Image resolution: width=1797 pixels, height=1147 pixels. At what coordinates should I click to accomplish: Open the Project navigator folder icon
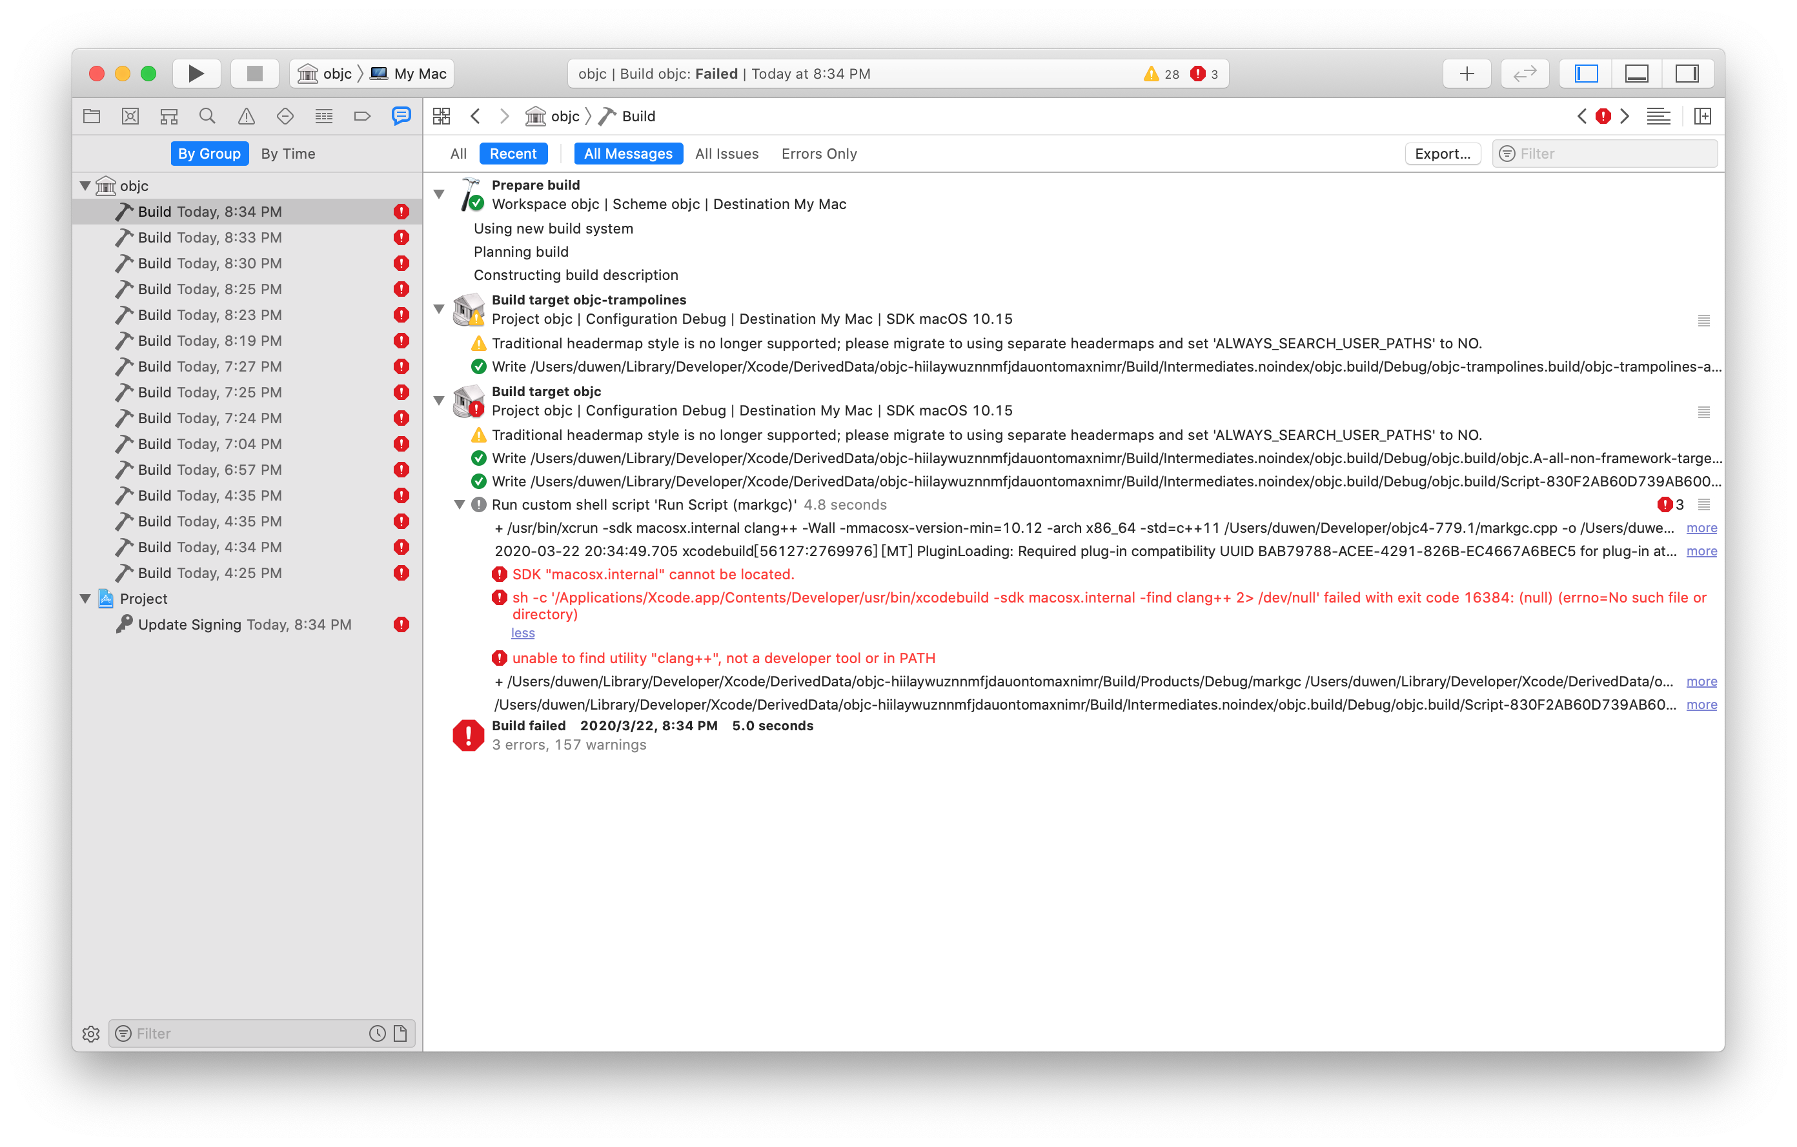pos(92,115)
